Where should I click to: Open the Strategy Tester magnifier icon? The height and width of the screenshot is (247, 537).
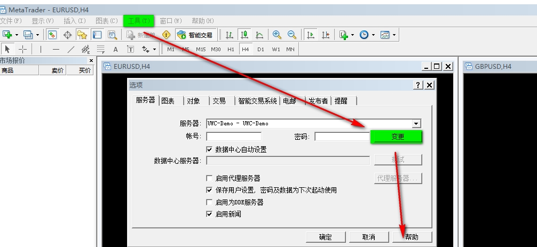(112, 35)
